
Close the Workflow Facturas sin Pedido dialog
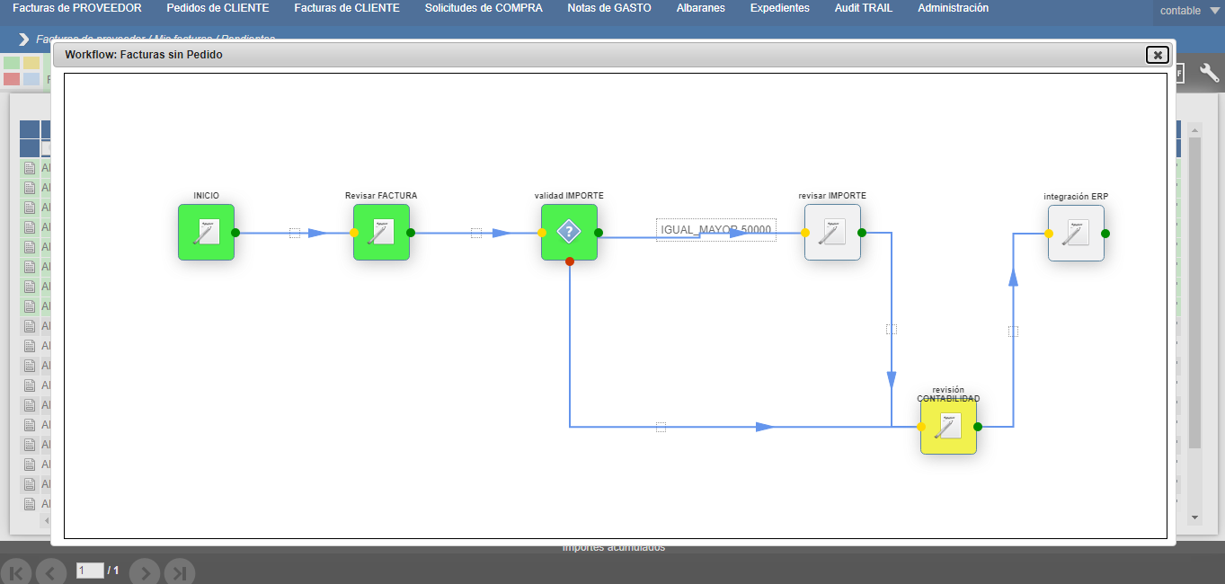1158,55
